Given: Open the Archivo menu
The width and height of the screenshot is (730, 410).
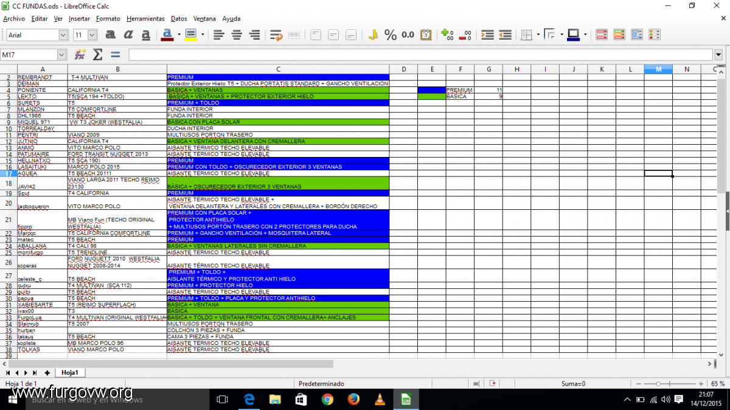Looking at the screenshot, I should (x=14, y=19).
